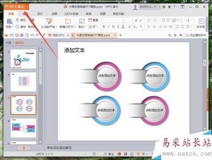Click the 添加文本 slide title
The height and width of the screenshot is (160, 212).
point(75,50)
